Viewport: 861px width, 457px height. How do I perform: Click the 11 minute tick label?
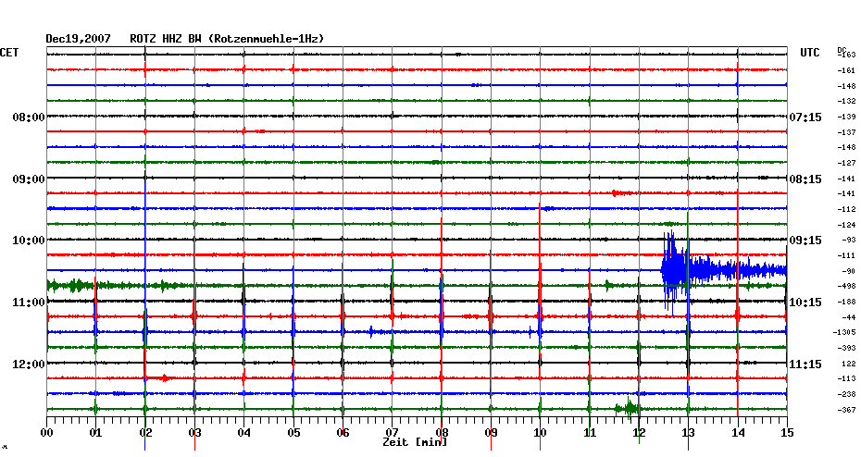tap(590, 433)
